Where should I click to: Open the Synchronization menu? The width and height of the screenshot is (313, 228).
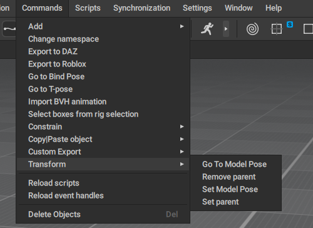[x=141, y=8]
